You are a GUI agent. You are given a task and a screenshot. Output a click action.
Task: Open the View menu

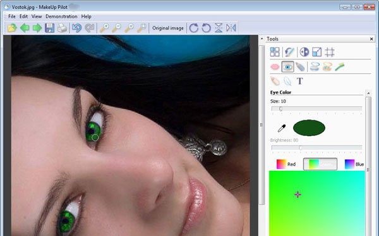pos(37,16)
